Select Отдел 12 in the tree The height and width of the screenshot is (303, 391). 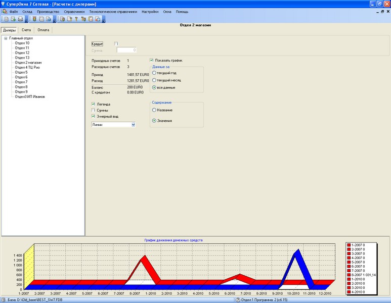[x=22, y=53]
